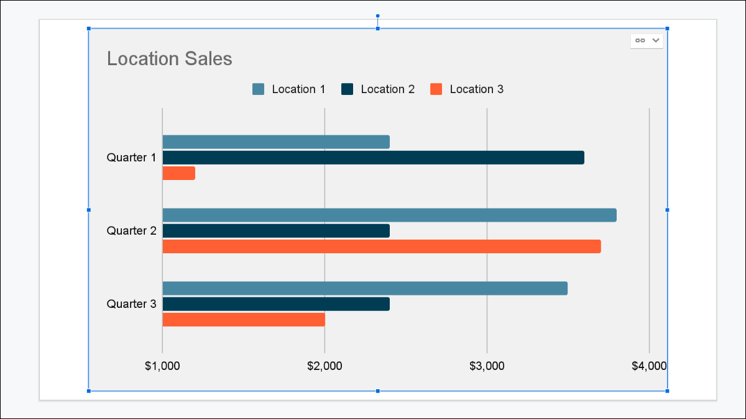Click the Quarter 1 dark Location 2 bar

[x=373, y=158]
